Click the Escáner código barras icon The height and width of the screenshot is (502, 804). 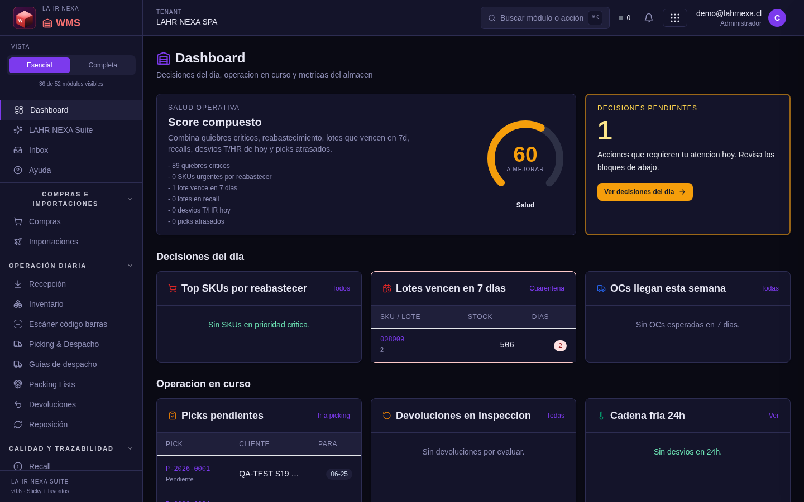(x=18, y=324)
